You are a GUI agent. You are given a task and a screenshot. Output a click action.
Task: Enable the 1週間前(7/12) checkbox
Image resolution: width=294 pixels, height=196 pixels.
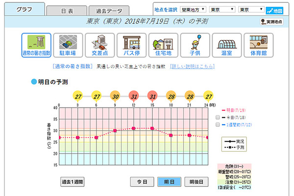(x=218, y=125)
